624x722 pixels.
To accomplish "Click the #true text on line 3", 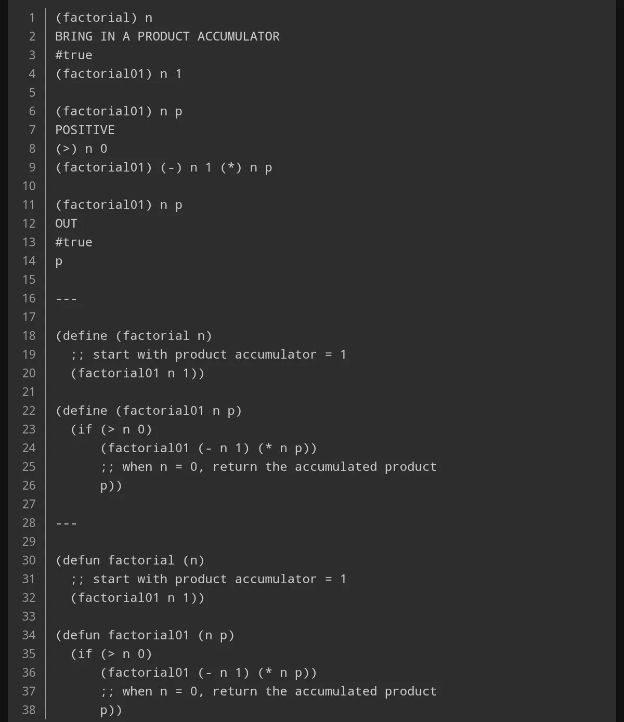I will [74, 55].
